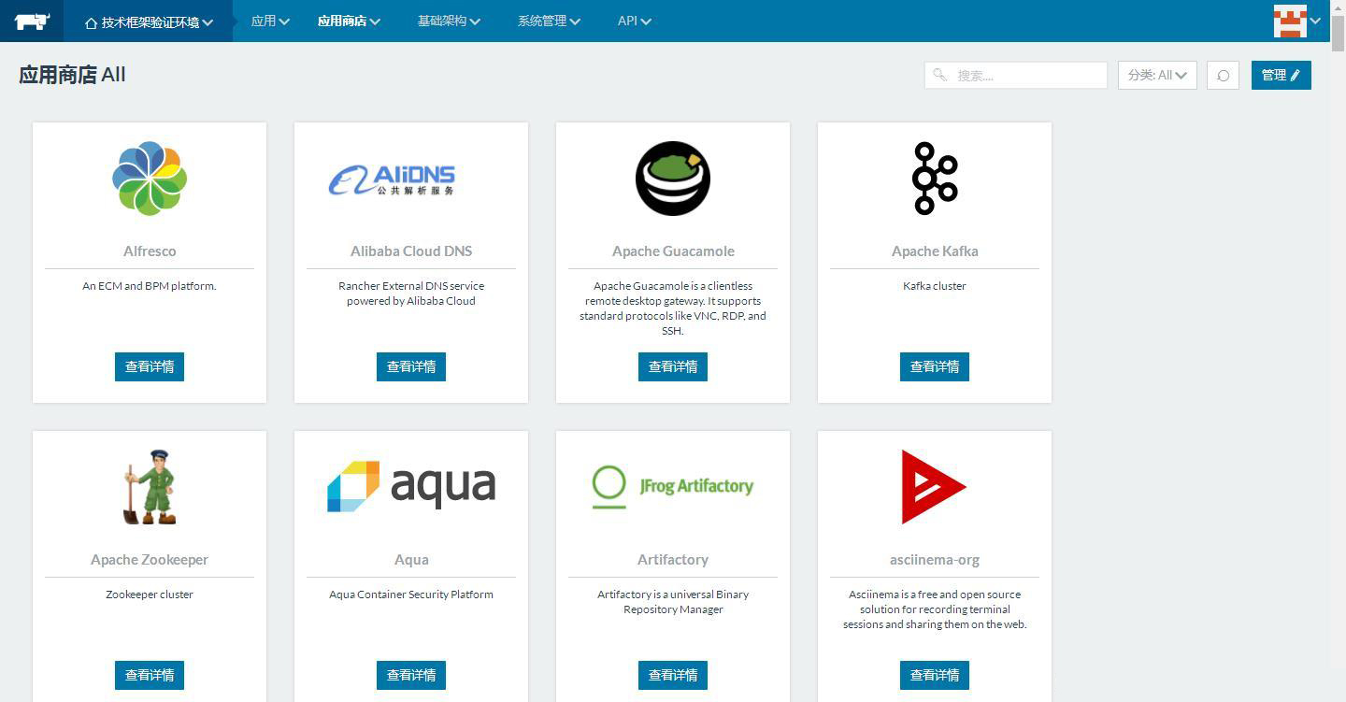Open the 系统管理 menu
Screen dimensions: 1346x702
pyautogui.click(x=549, y=21)
